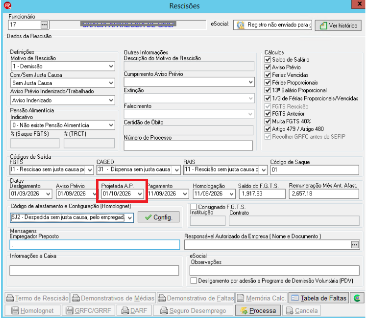Click the Código de Saque field
The height and width of the screenshot is (320, 367).
pyautogui.click(x=315, y=170)
